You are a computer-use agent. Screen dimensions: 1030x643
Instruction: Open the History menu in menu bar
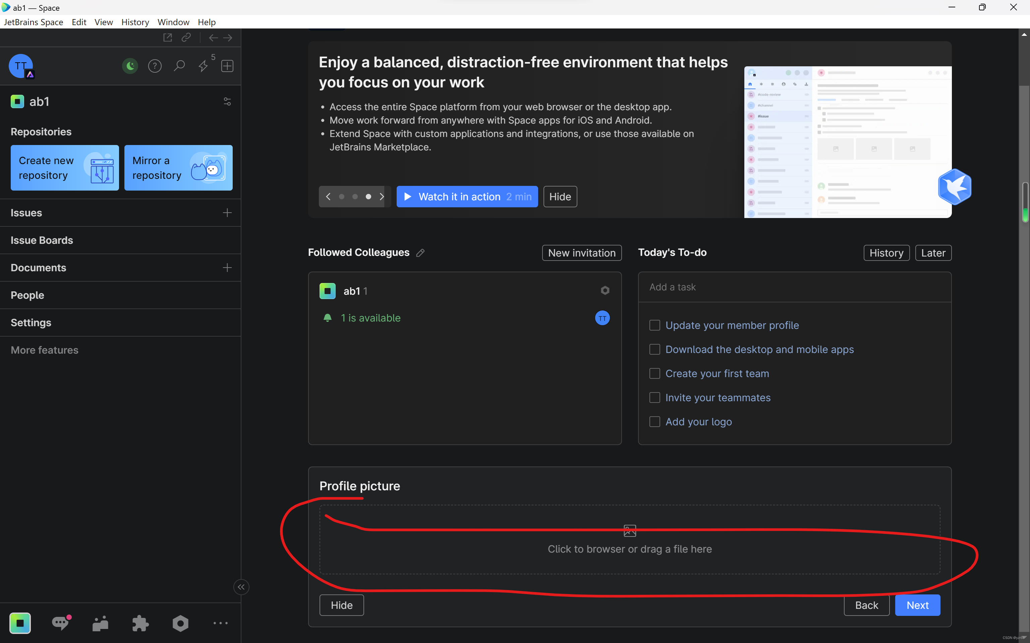click(x=135, y=22)
